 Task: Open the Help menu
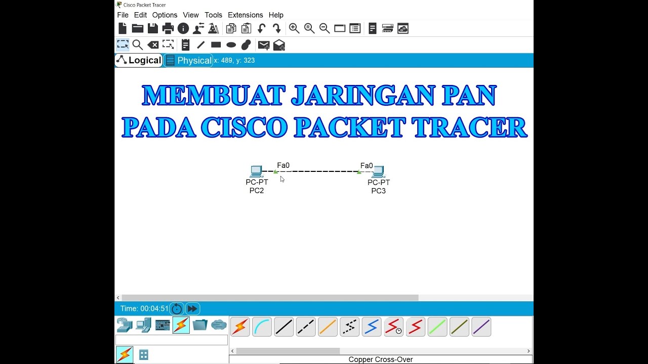click(276, 15)
